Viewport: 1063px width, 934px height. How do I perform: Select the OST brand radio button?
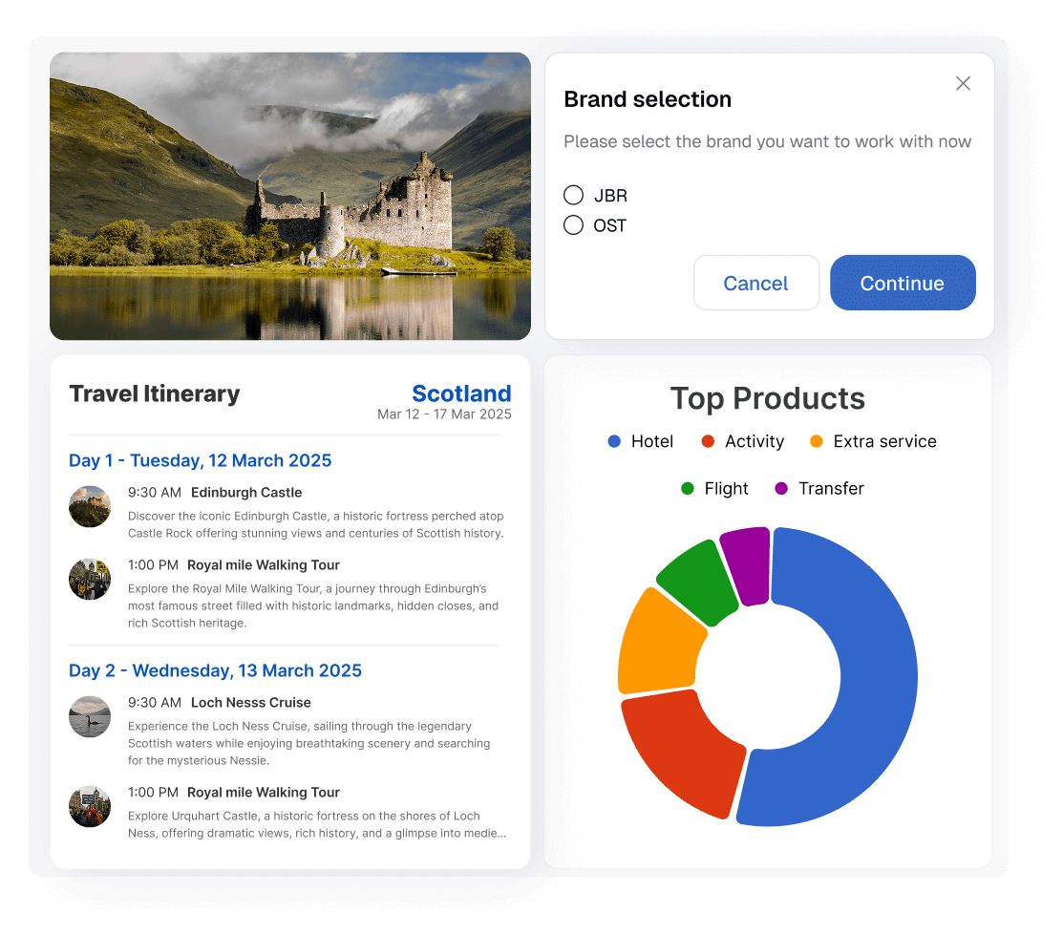pyautogui.click(x=574, y=225)
